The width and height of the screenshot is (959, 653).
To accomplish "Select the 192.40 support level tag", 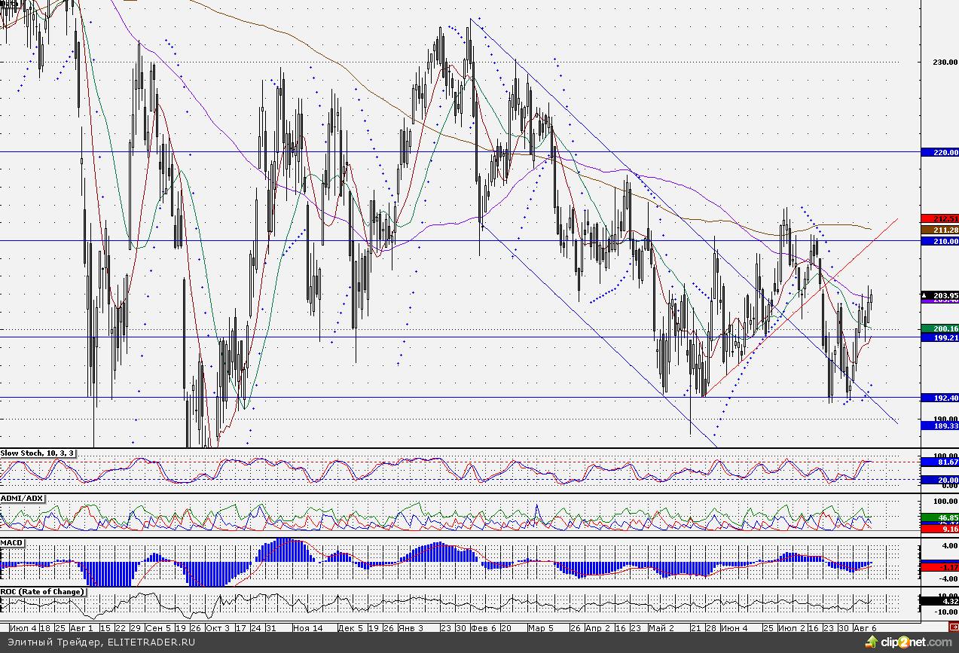I will (939, 398).
